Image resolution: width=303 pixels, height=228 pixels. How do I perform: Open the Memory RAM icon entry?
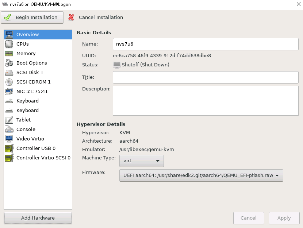tap(9, 54)
